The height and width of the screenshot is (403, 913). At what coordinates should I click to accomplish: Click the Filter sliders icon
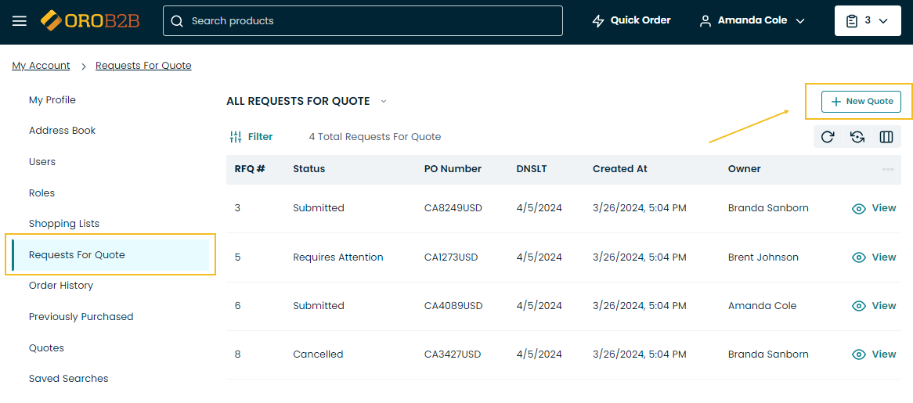pos(236,137)
